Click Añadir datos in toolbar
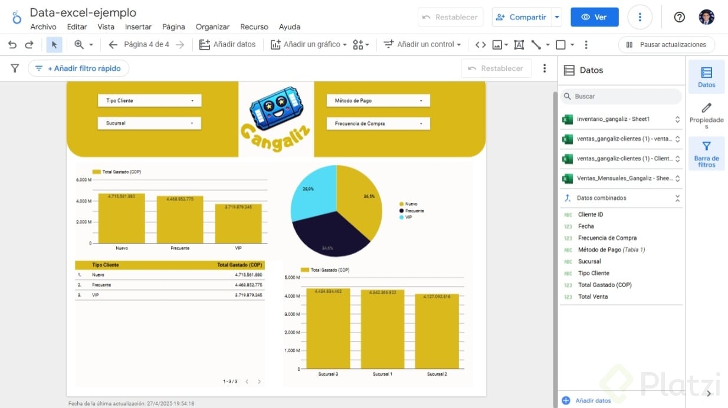The width and height of the screenshot is (728, 408). 227,45
